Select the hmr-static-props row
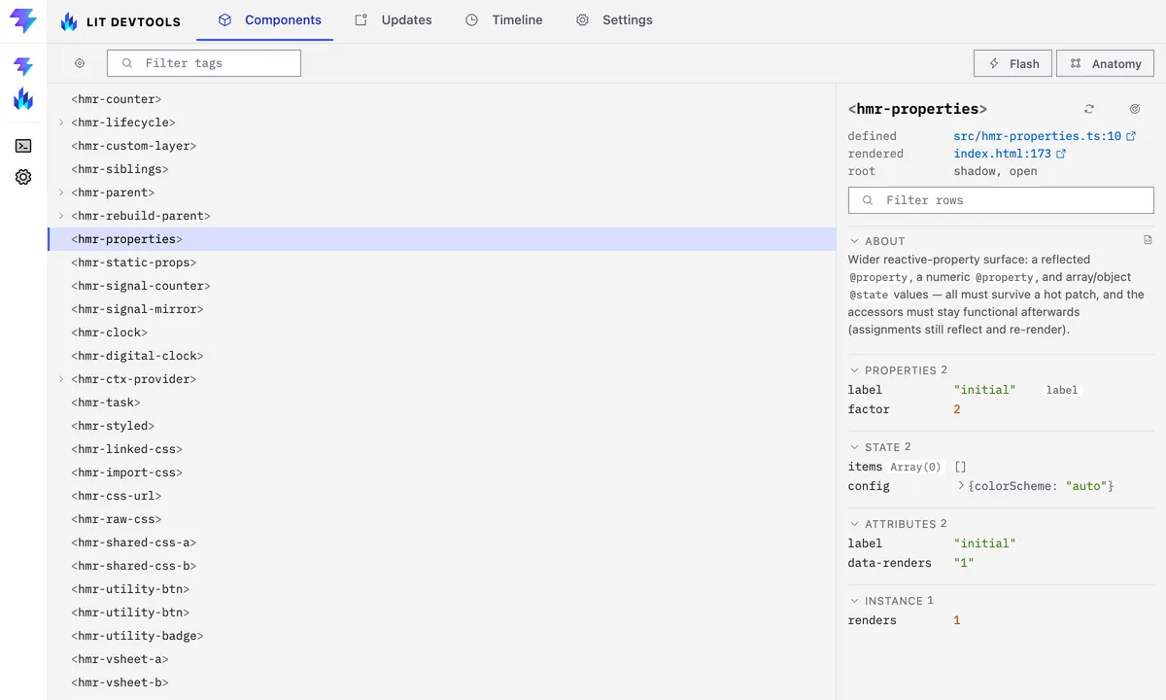The height and width of the screenshot is (700, 1166). (442, 262)
